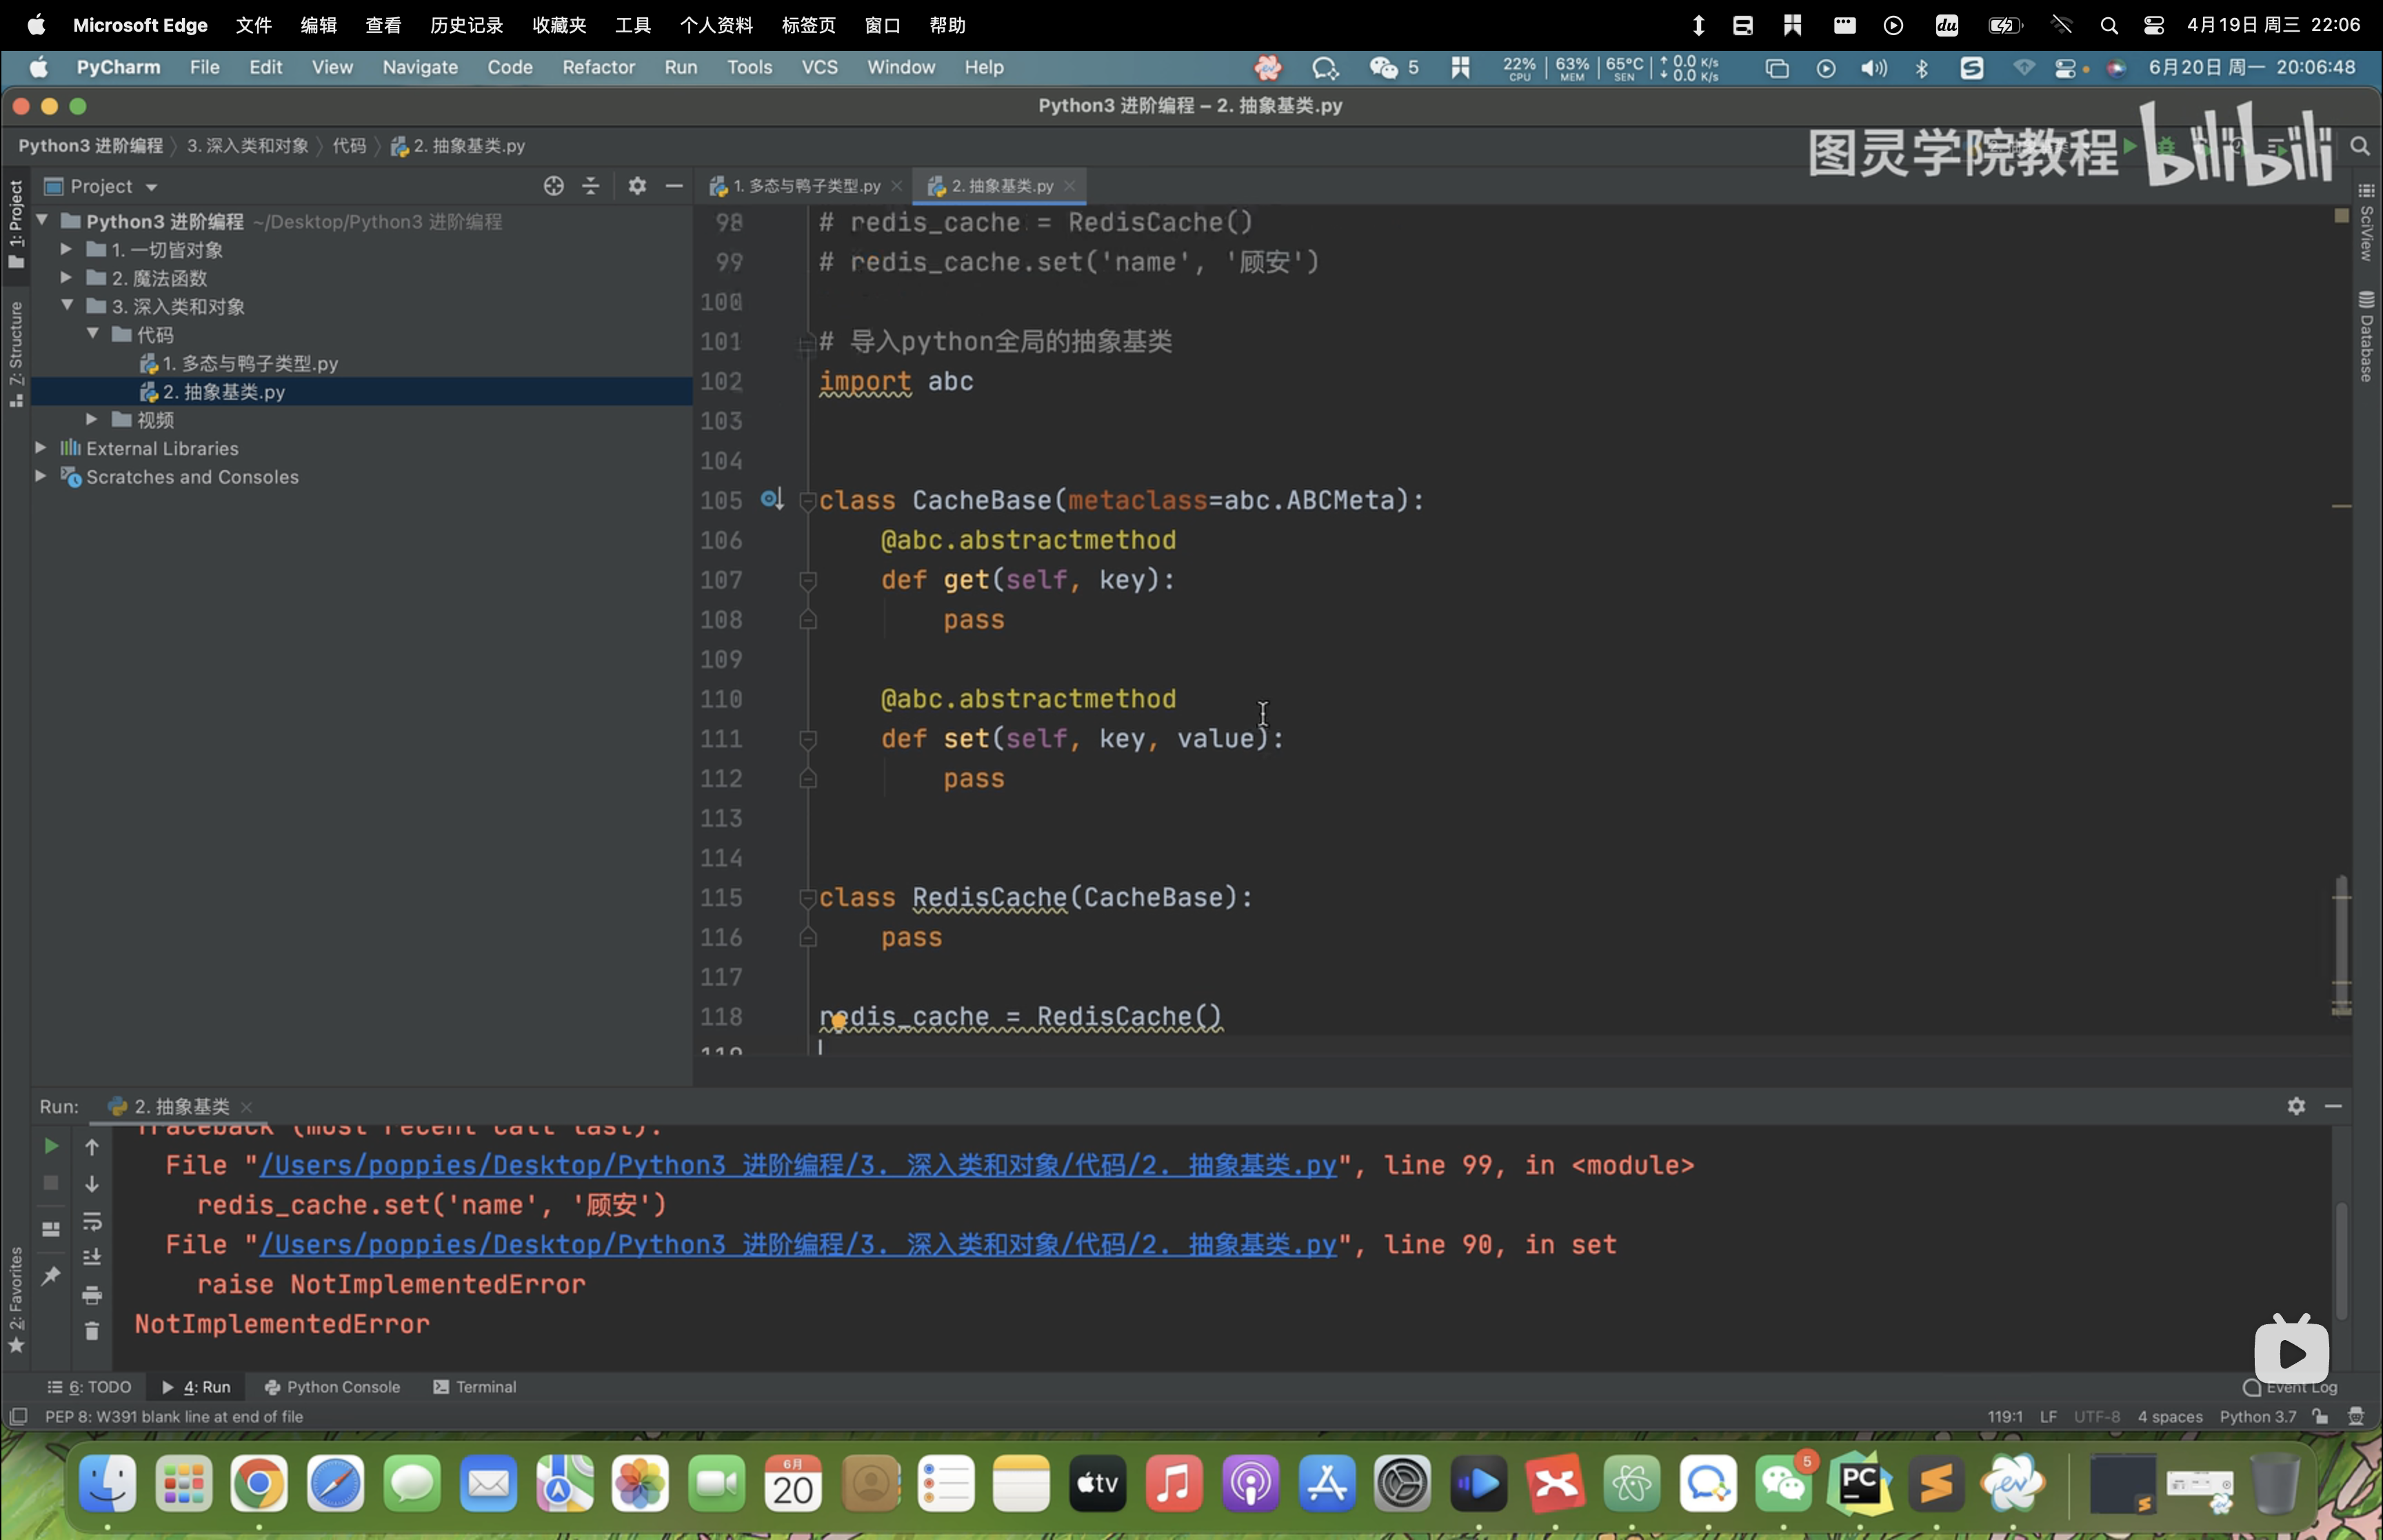Image resolution: width=2383 pixels, height=1540 pixels.
Task: Click the editor vertical scrollbar thumb
Action: click(2341, 945)
